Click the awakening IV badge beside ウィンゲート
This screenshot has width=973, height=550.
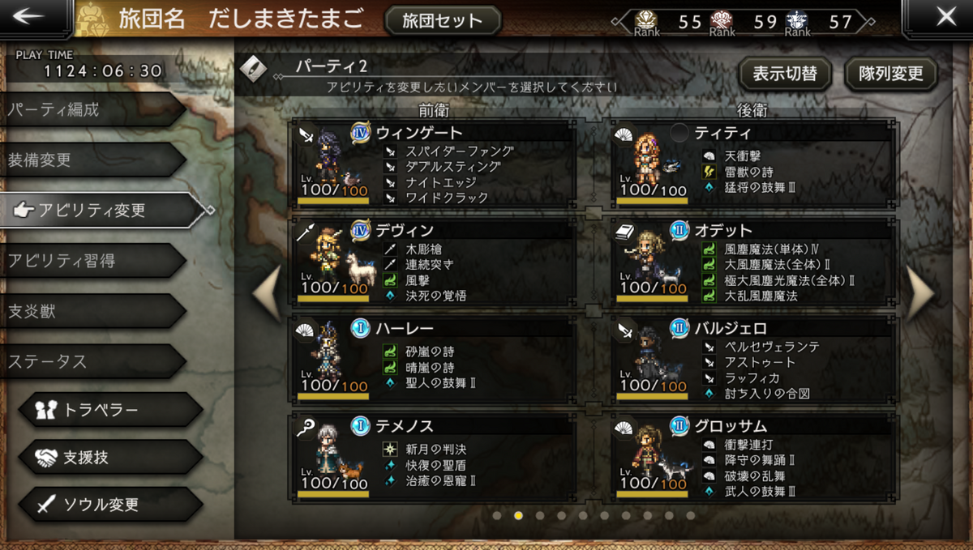pos(361,133)
